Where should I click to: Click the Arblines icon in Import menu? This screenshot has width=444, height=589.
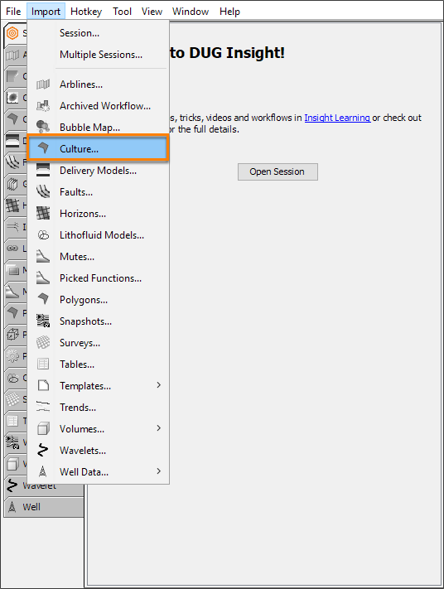pyautogui.click(x=43, y=84)
